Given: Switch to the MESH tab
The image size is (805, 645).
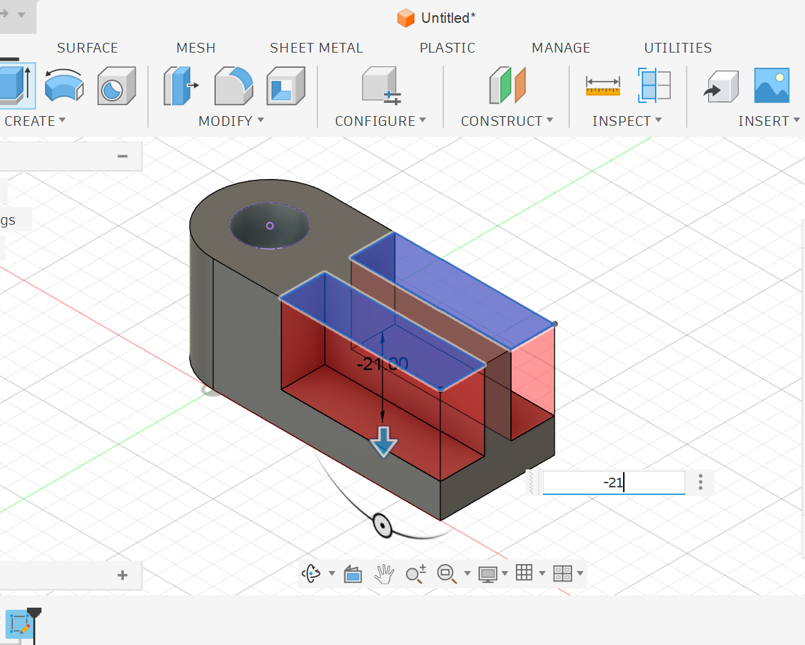Looking at the screenshot, I should 196,48.
